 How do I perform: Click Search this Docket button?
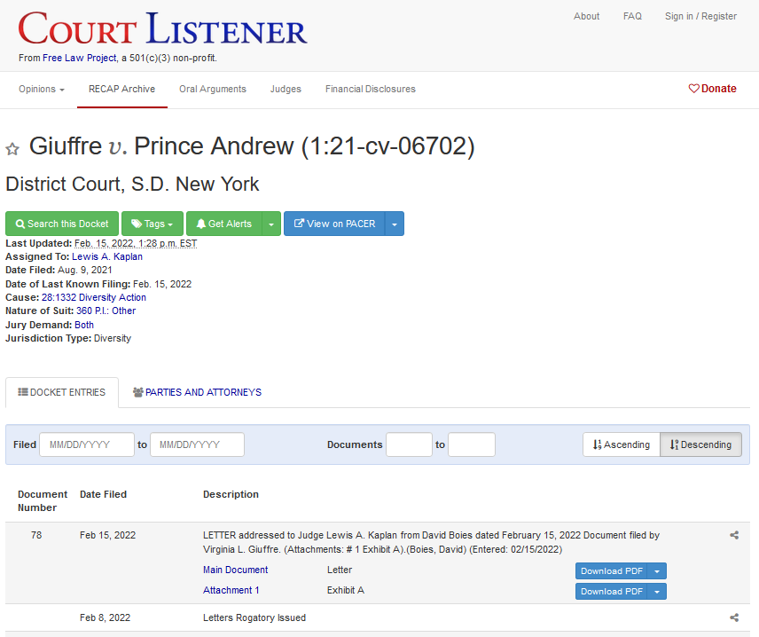tap(62, 224)
